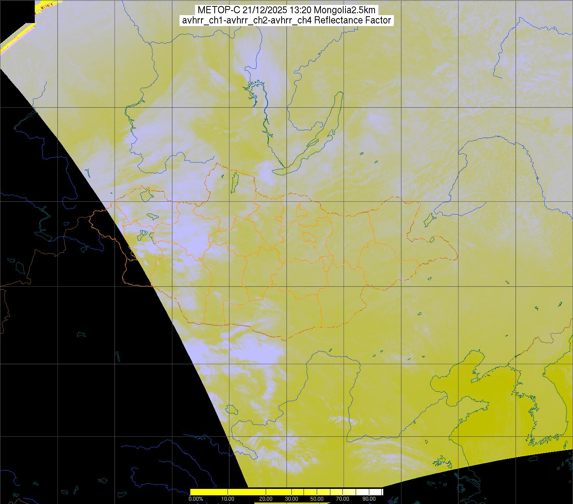The height and width of the screenshot is (504, 573).
Task: Click the 10.00 label on the color scale
Action: pyautogui.click(x=229, y=499)
